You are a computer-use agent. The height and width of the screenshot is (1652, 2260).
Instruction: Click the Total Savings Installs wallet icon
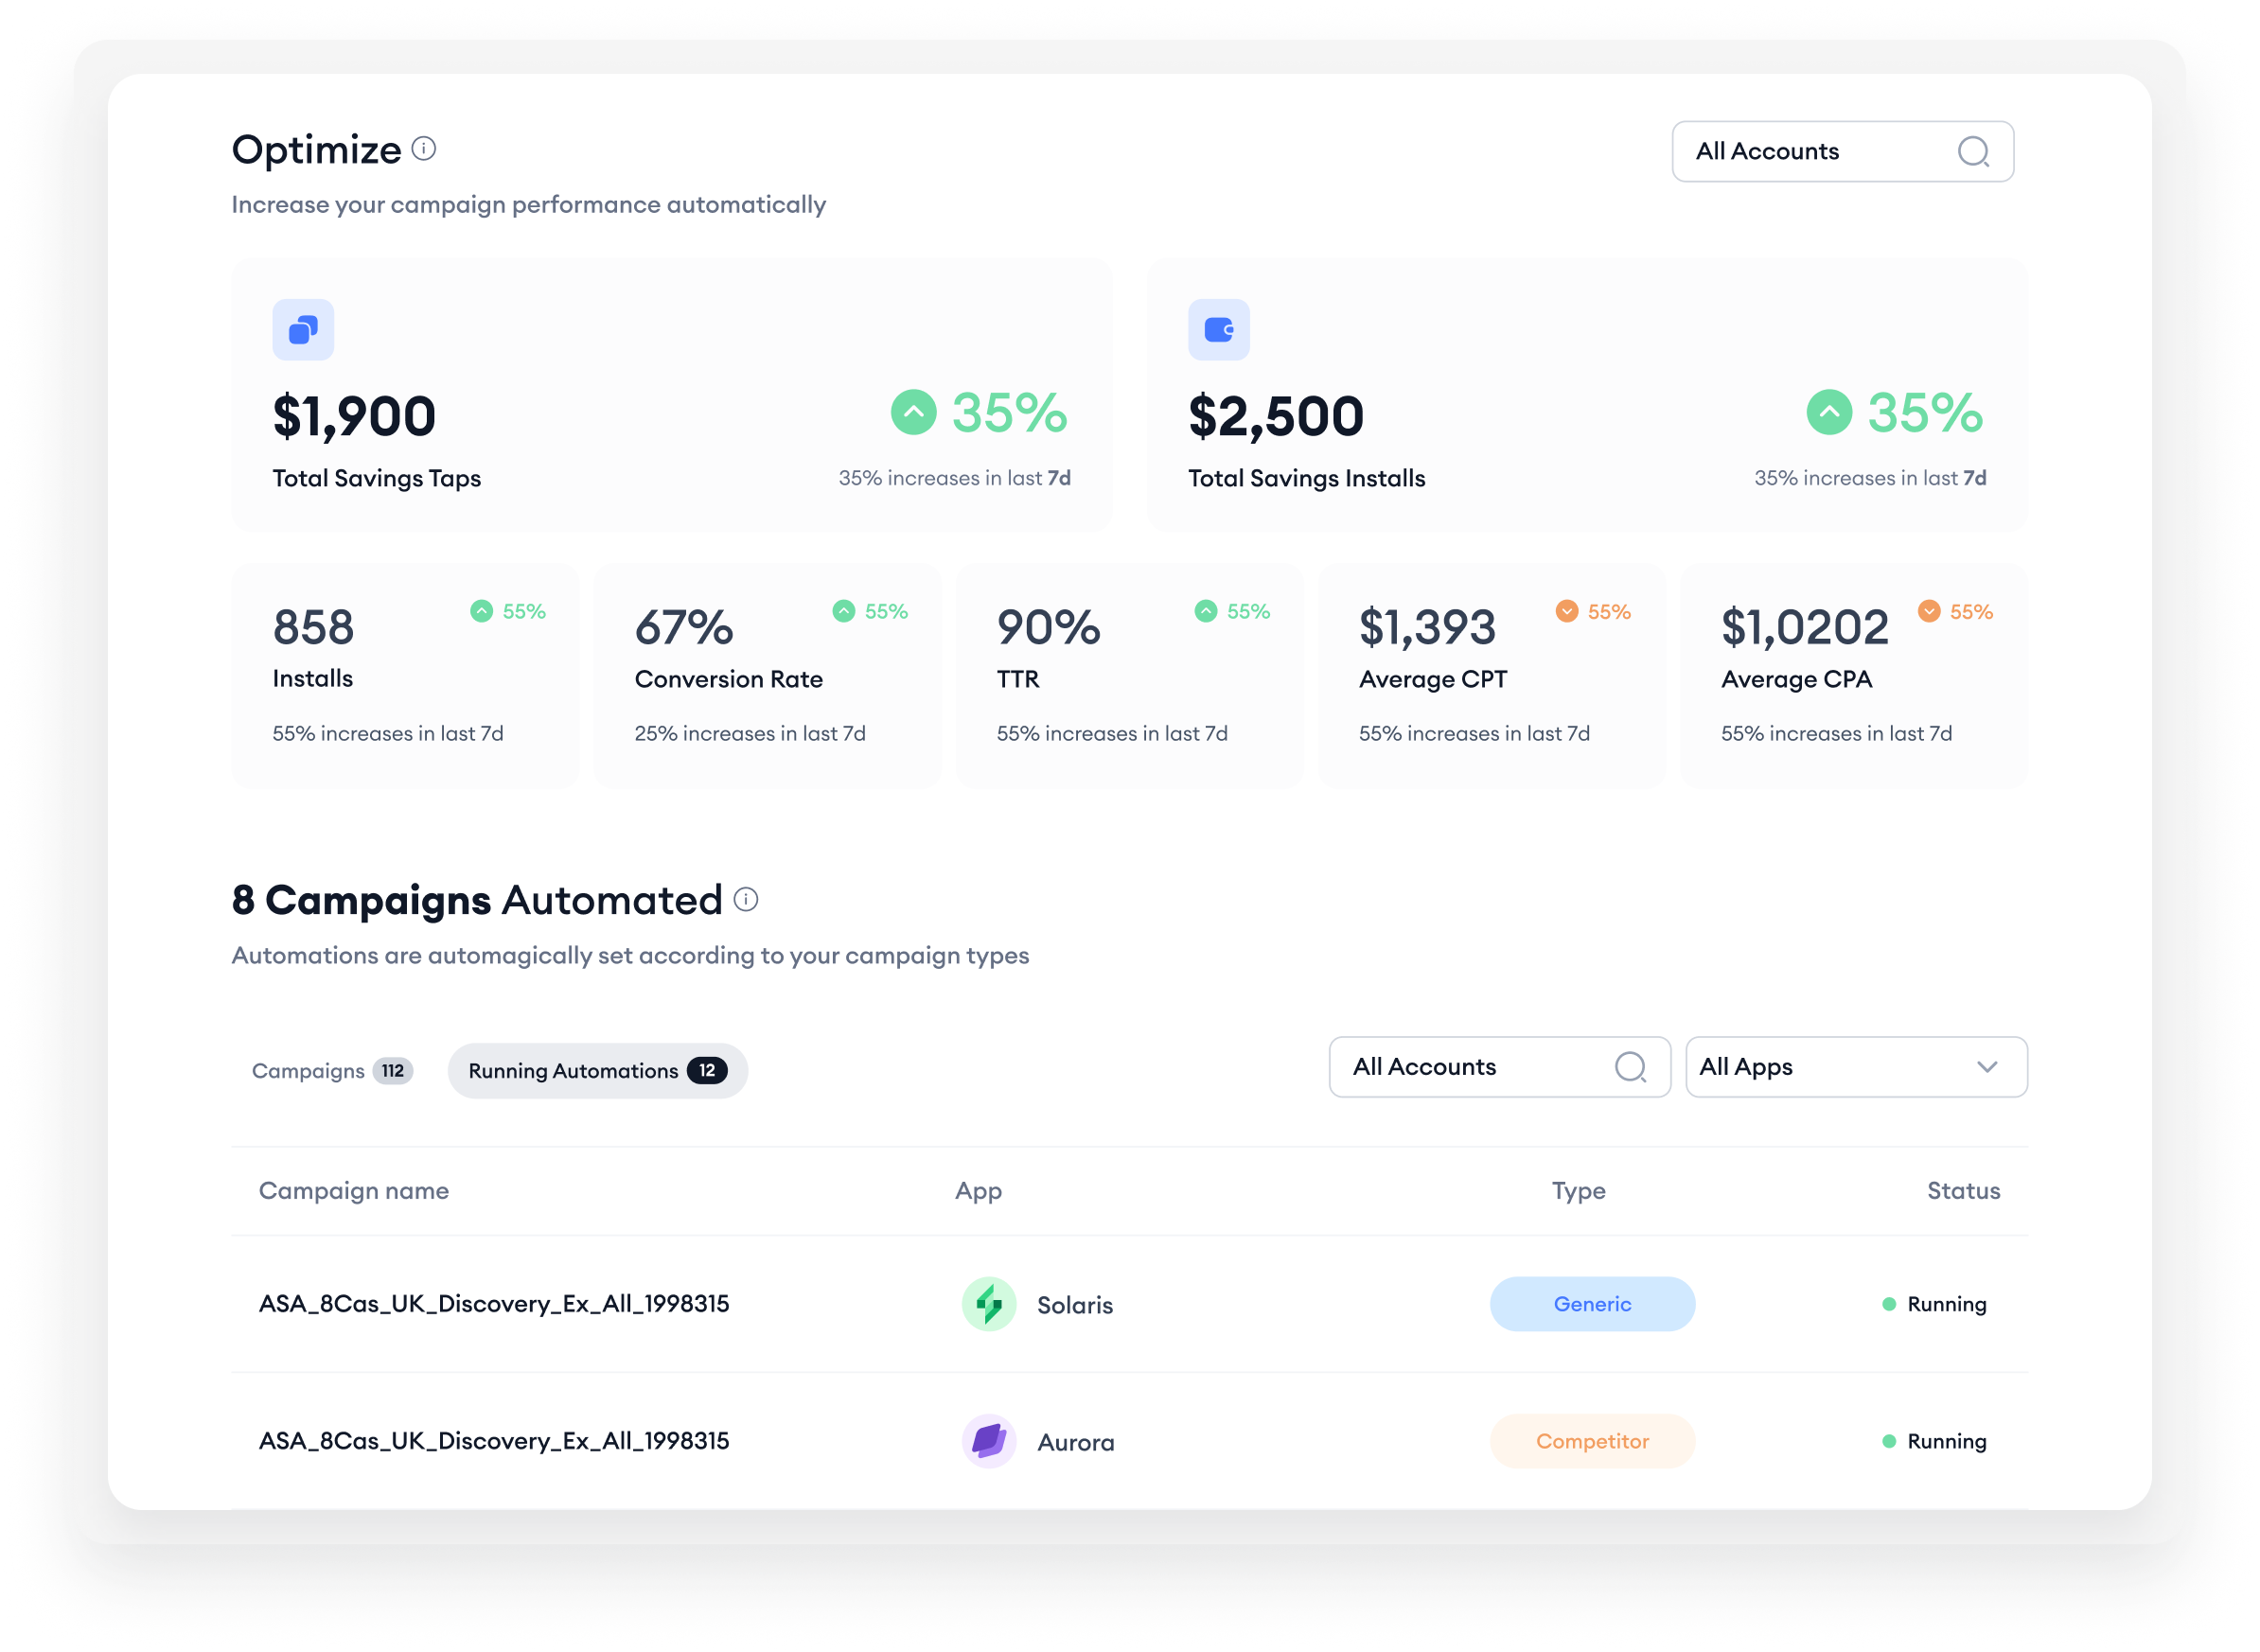[1219, 329]
